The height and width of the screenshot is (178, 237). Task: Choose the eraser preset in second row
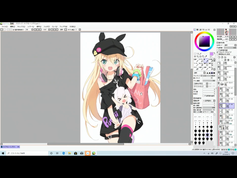tap(201, 64)
